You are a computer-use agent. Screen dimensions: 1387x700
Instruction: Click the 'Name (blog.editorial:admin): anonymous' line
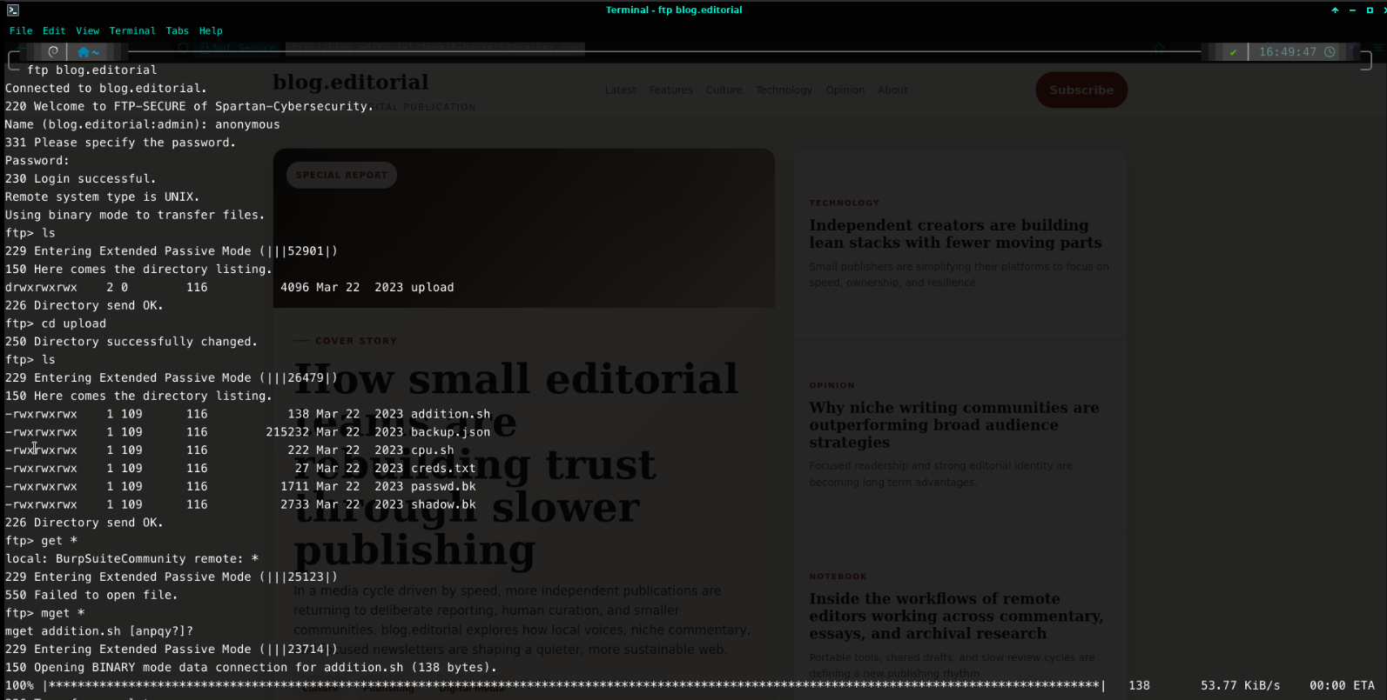click(x=143, y=124)
